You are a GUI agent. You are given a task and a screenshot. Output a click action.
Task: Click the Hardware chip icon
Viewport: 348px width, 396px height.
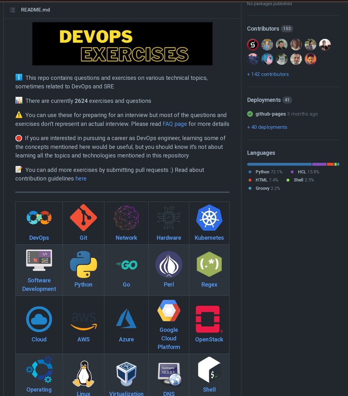click(x=169, y=217)
